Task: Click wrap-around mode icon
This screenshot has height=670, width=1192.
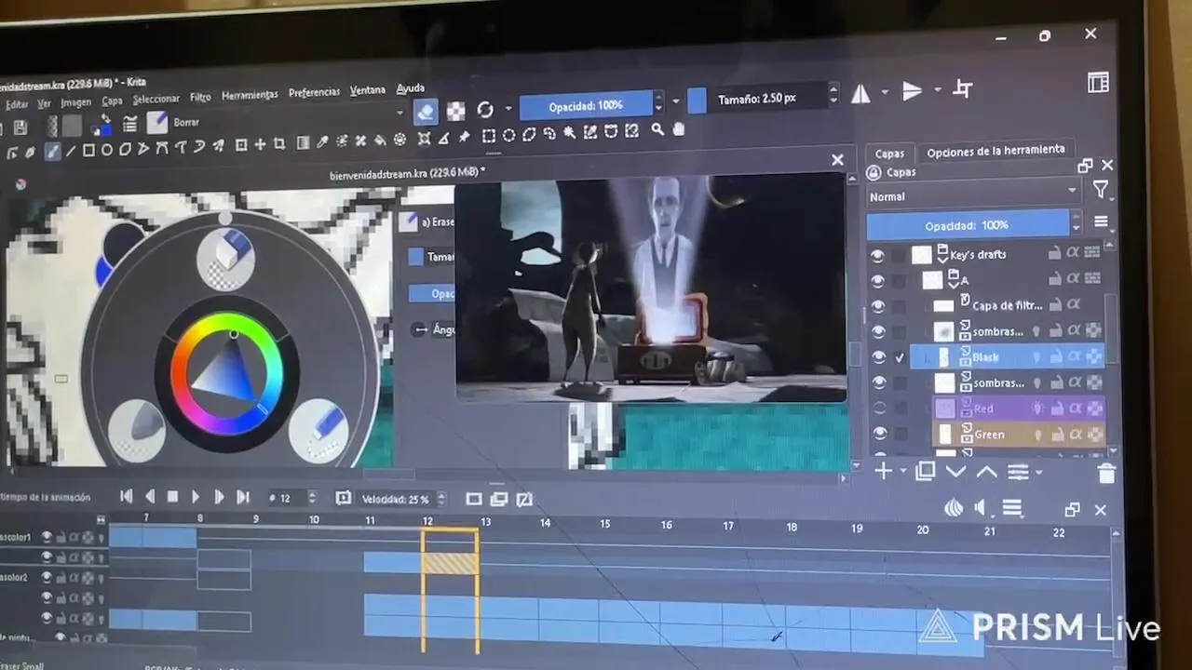Action: point(964,89)
